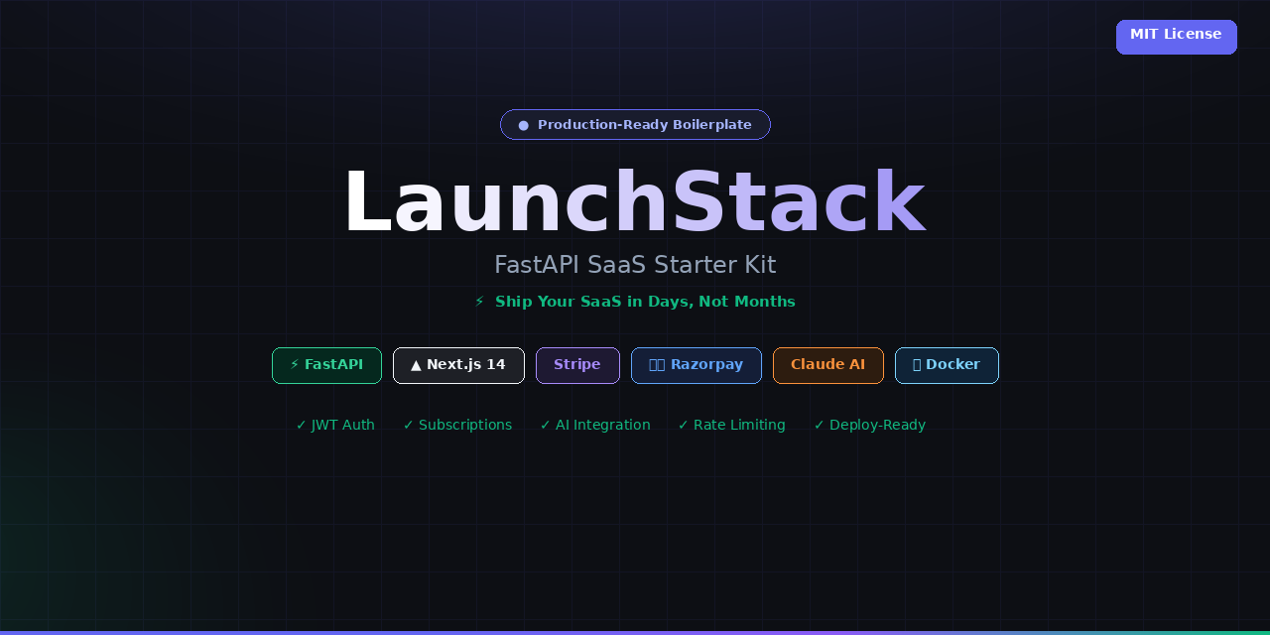1270x635 pixels.
Task: Expand the Production-Ready Boilerplate pill
Action: click(635, 124)
